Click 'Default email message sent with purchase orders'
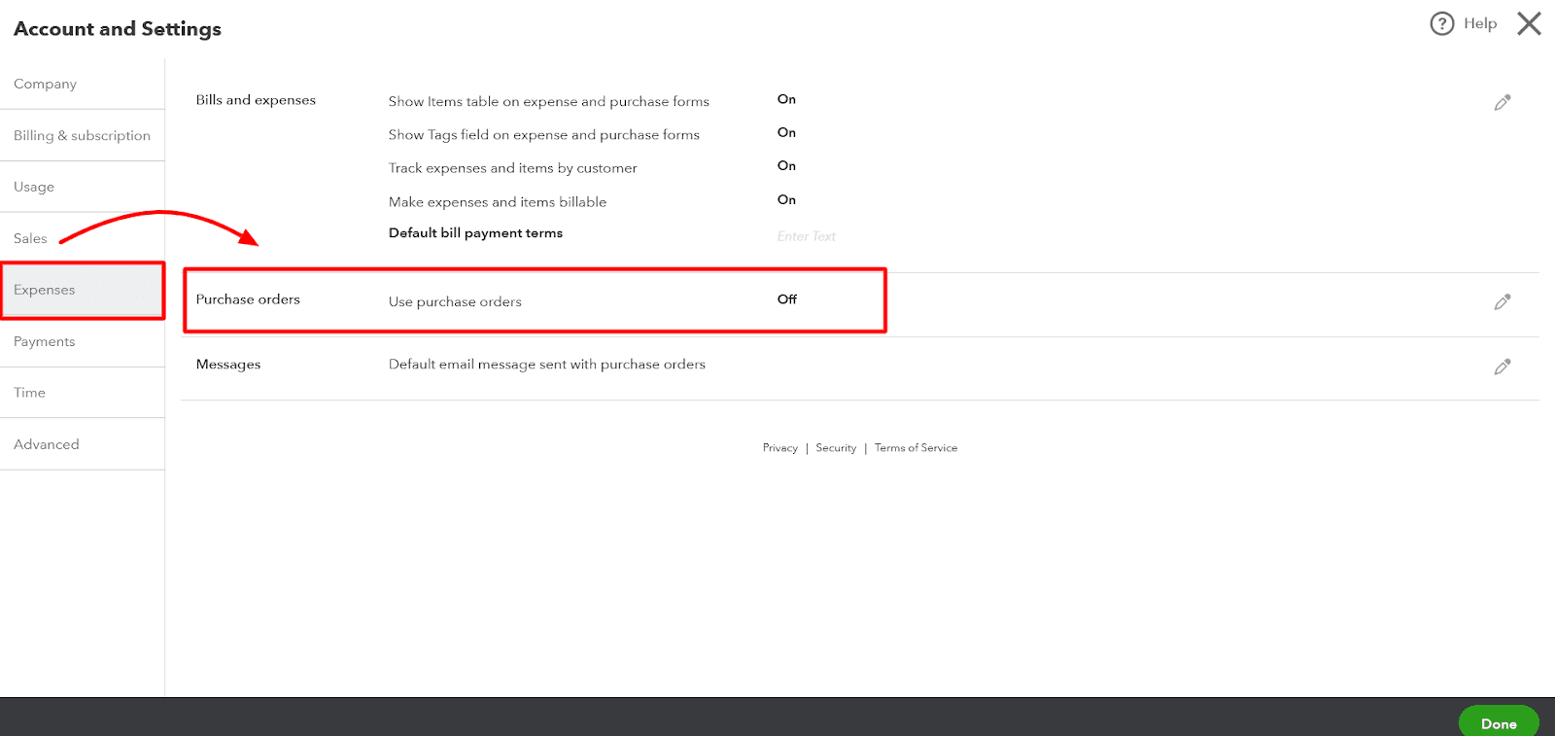This screenshot has width=1555, height=736. coord(547,365)
